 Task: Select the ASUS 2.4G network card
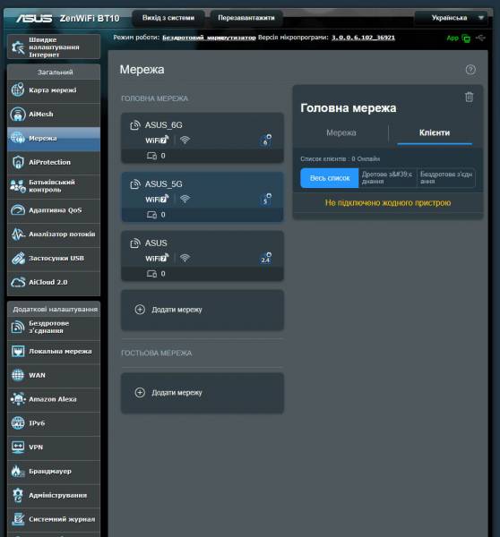(203, 256)
